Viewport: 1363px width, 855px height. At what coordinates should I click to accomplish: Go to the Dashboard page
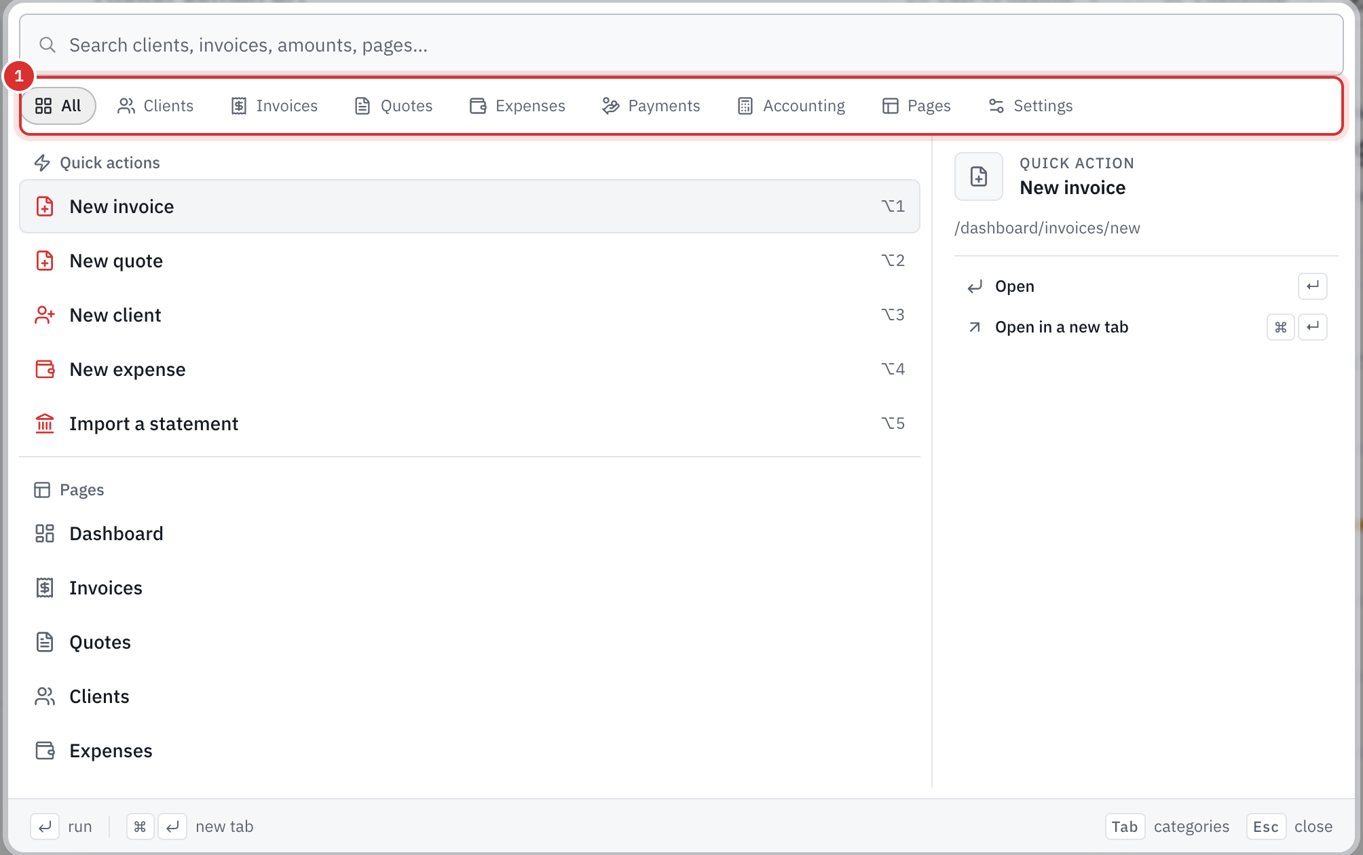click(470, 533)
